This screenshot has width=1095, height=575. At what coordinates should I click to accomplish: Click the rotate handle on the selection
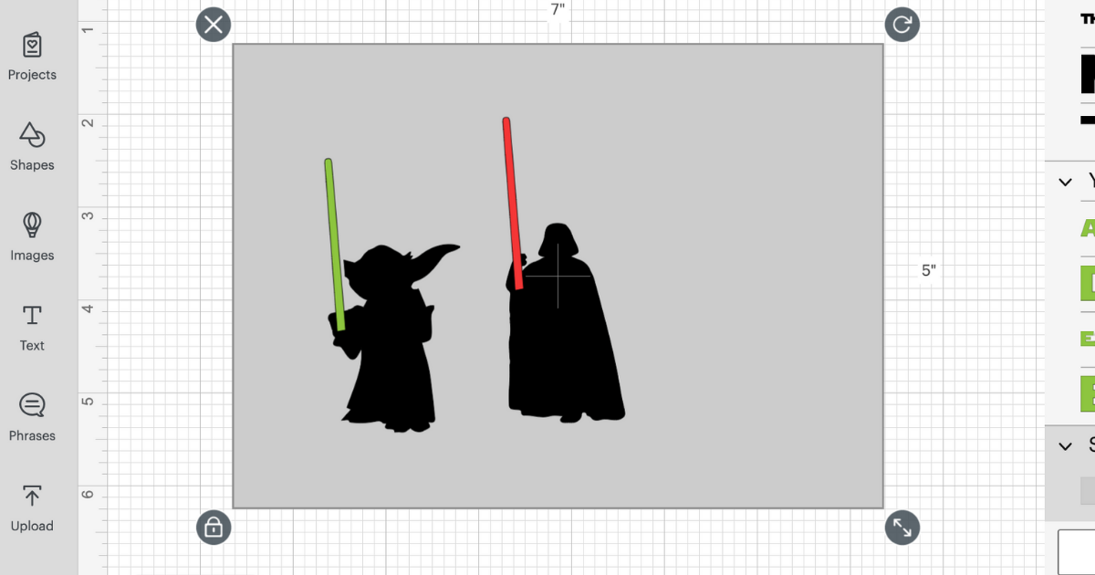pos(902,24)
